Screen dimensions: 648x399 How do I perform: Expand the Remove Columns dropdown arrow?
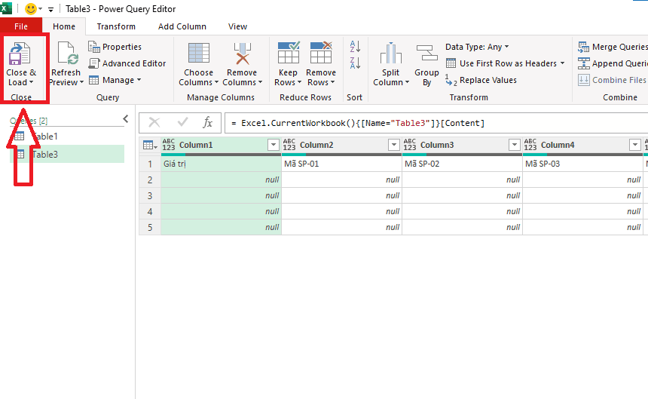point(260,82)
